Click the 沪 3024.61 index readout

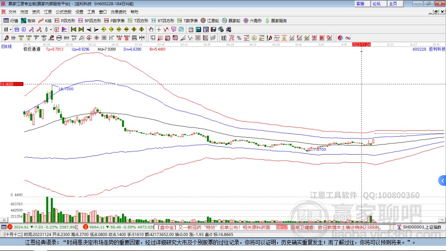coord(43,227)
